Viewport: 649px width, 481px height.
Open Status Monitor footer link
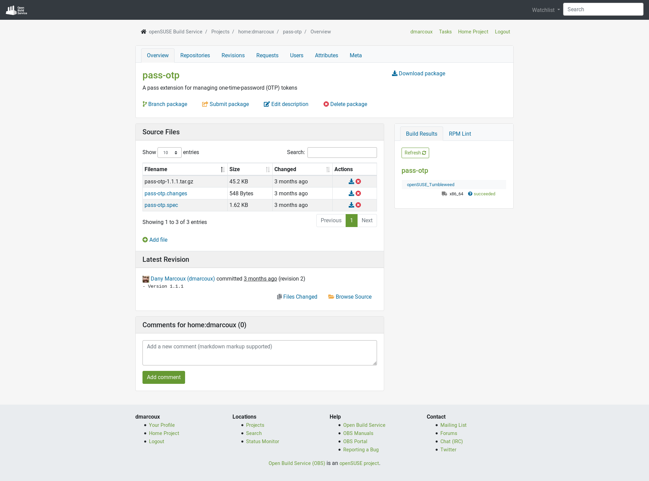pyautogui.click(x=262, y=441)
